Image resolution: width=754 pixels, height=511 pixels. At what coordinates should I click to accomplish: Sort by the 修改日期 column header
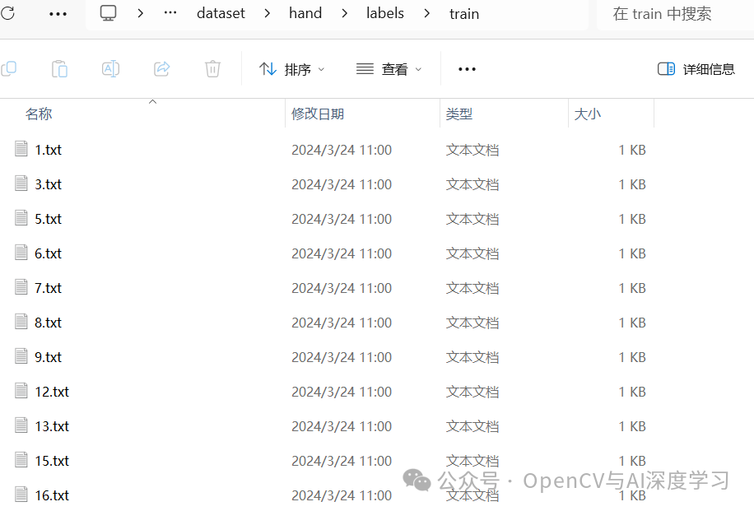pos(318,114)
